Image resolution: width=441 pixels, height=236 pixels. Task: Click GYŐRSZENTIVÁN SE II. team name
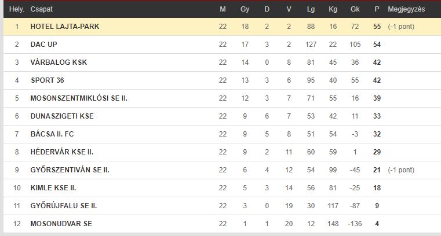(70, 170)
